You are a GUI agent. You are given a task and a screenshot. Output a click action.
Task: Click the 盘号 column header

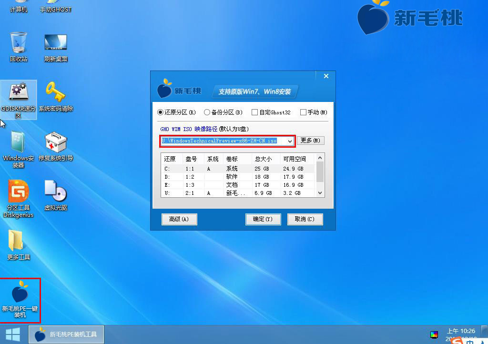pyautogui.click(x=193, y=159)
